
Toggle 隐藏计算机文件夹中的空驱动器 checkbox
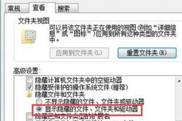[29, 80]
